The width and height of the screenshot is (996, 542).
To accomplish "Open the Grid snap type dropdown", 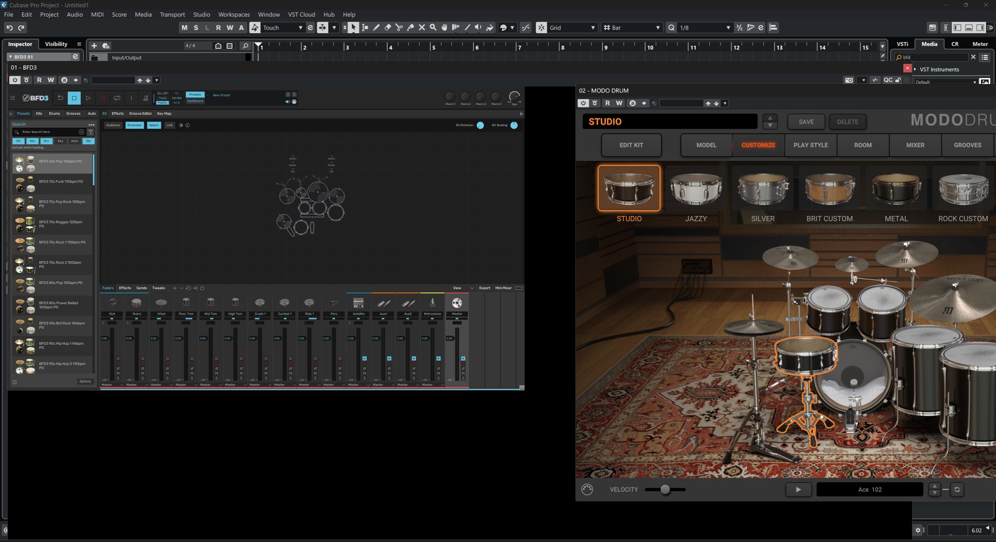I will (593, 28).
